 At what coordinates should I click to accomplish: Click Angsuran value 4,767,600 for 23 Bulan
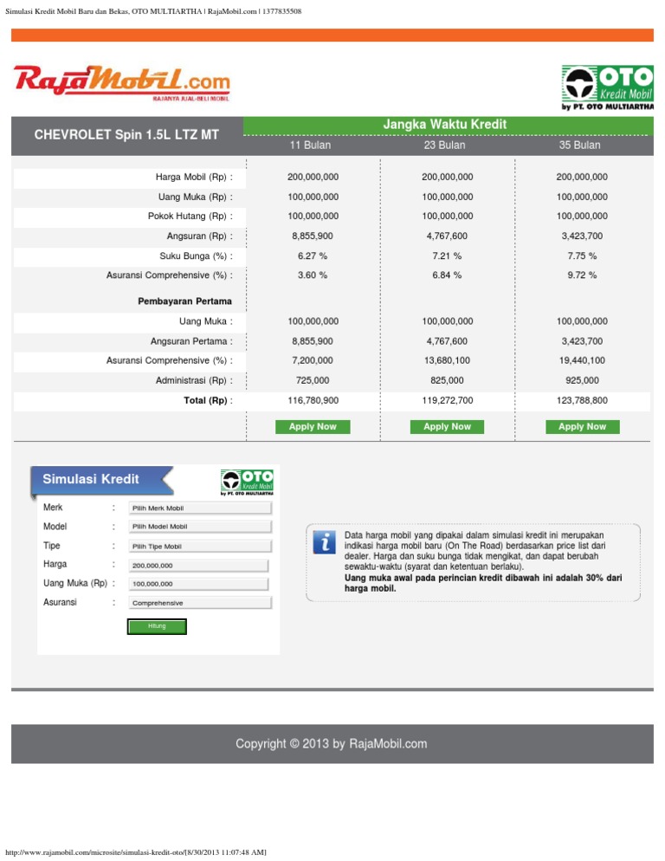447,236
